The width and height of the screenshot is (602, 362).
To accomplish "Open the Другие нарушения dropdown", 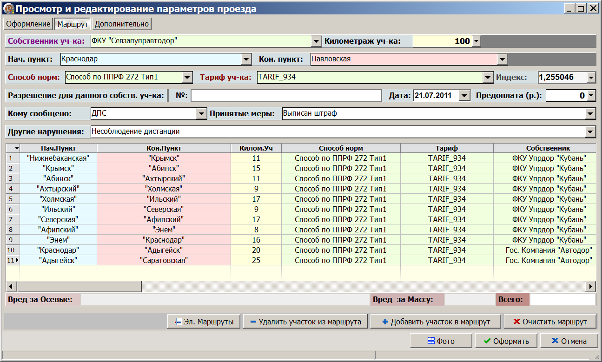I will [590, 132].
